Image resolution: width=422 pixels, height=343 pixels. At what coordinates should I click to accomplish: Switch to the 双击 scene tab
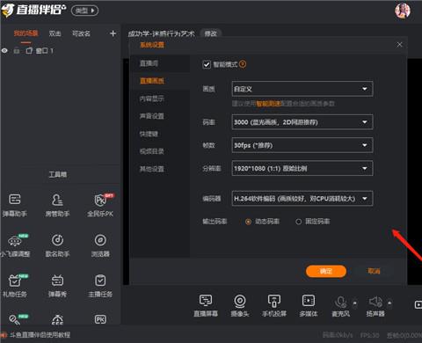tap(55, 33)
